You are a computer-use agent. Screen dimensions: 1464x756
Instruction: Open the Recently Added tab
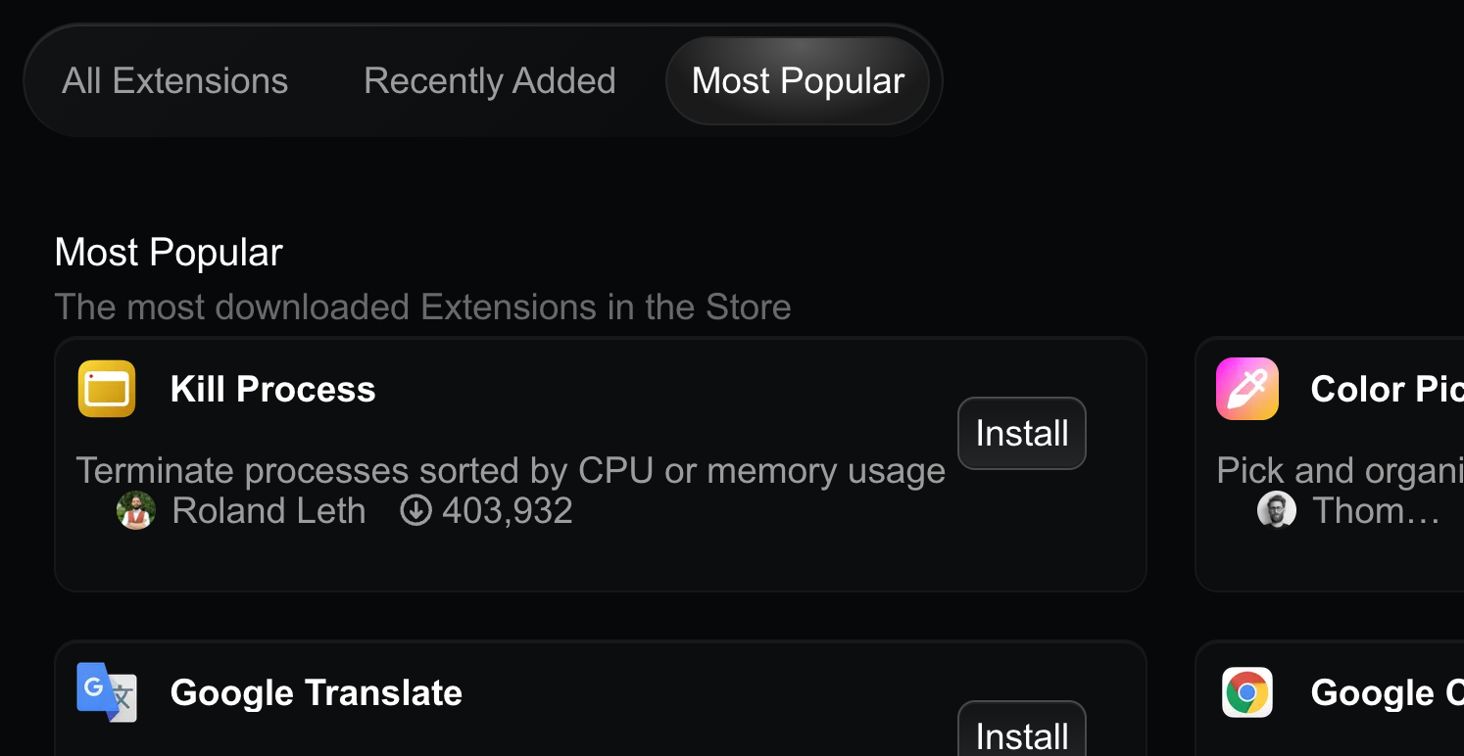[489, 80]
